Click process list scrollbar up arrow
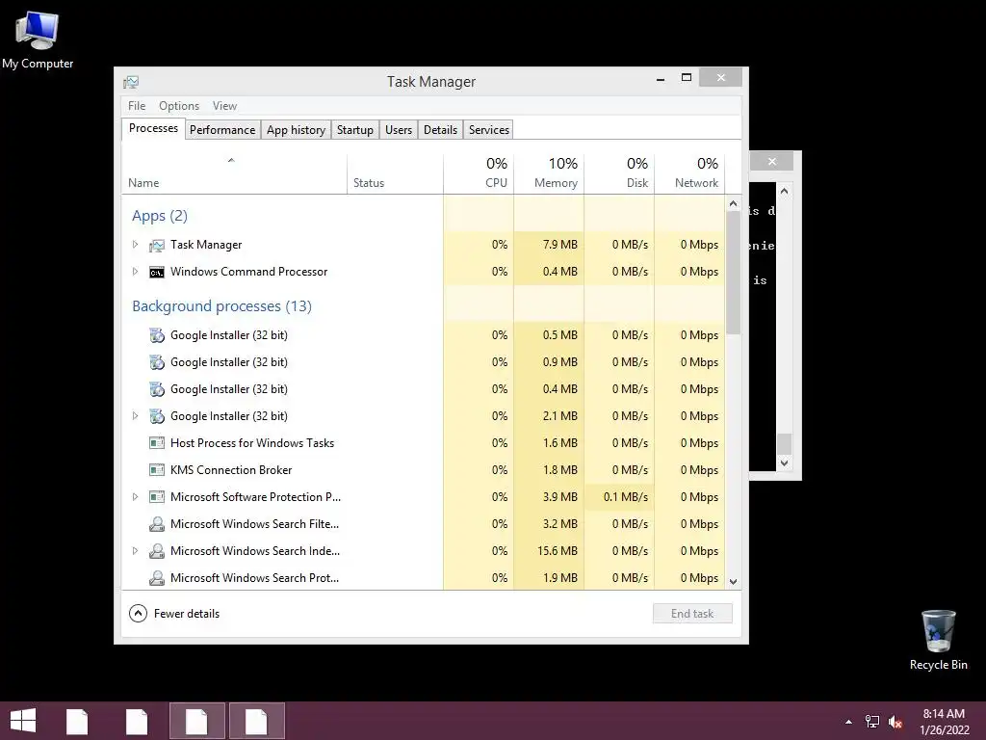This screenshot has height=740, width=986. [x=733, y=204]
